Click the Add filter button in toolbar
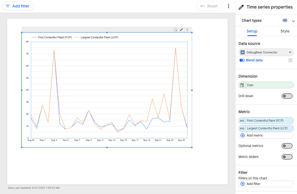 pos(18,6)
